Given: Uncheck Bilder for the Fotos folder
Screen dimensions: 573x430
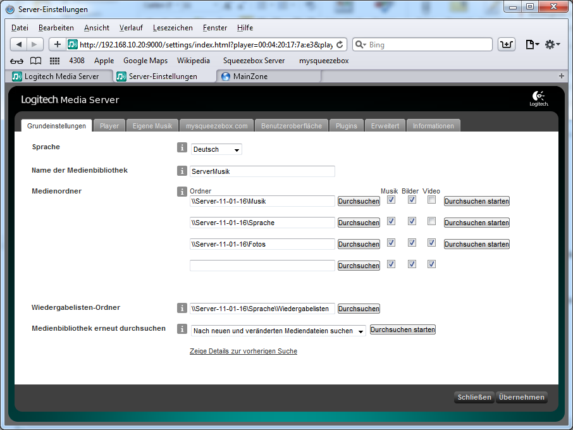Looking at the screenshot, I should click(x=412, y=243).
